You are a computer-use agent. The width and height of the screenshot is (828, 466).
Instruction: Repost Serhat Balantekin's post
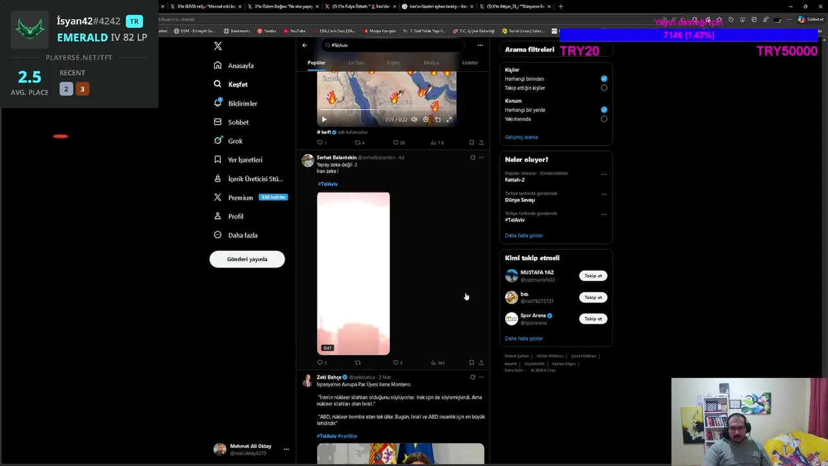click(x=358, y=362)
